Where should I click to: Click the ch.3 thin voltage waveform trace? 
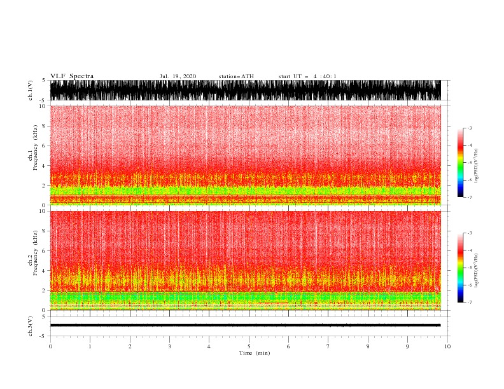click(246, 325)
